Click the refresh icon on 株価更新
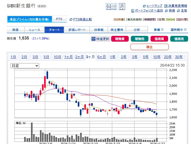This screenshot has width=191, height=144. [x=93, y=39]
